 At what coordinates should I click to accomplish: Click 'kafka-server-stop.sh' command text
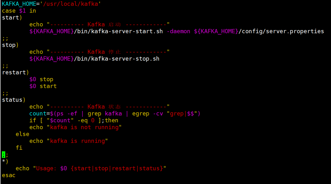pyautogui.click(x=125, y=59)
